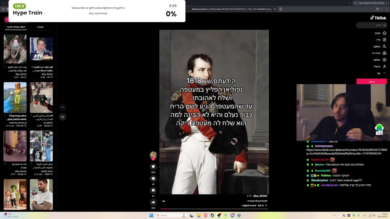Image resolution: width=390 pixels, height=219 pixels.
Task: Expand the caption with the 'עוד' link
Action: click(163, 201)
